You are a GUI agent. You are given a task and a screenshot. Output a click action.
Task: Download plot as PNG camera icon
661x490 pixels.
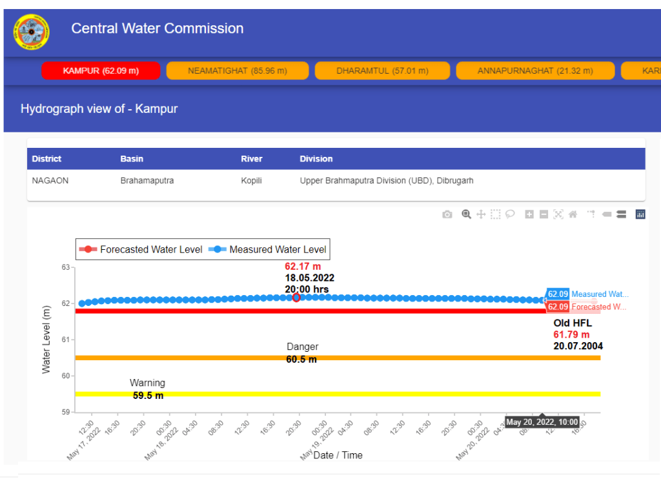[x=447, y=214]
